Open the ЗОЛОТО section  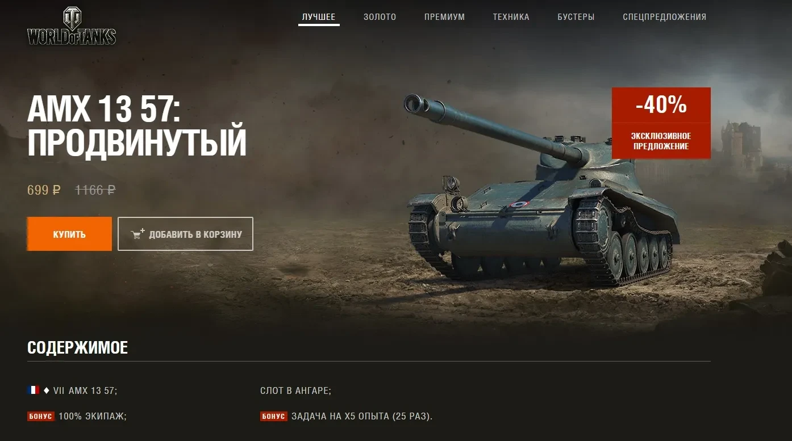(x=380, y=17)
